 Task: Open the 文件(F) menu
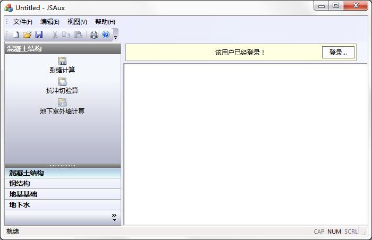tap(22, 22)
